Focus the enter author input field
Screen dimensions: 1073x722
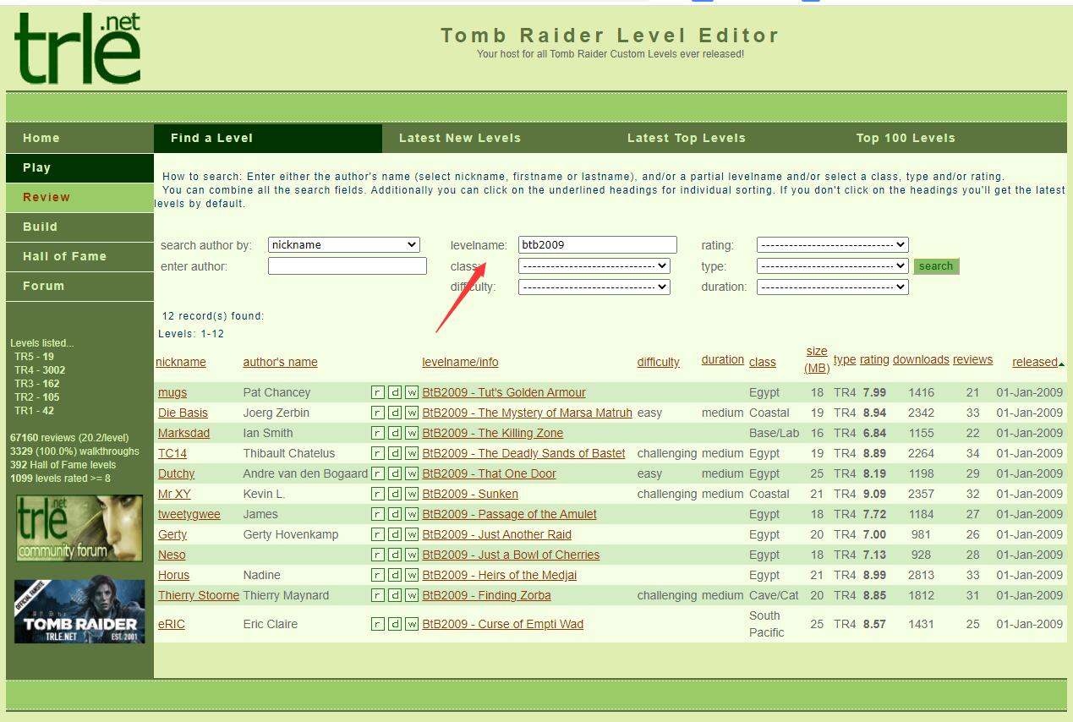[x=348, y=265]
